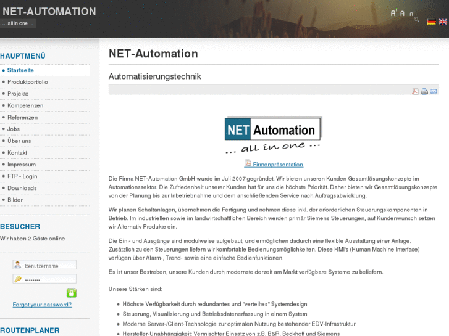
Task: Click 'Wir haben 2 Gäste online' text
Action: click(32, 239)
